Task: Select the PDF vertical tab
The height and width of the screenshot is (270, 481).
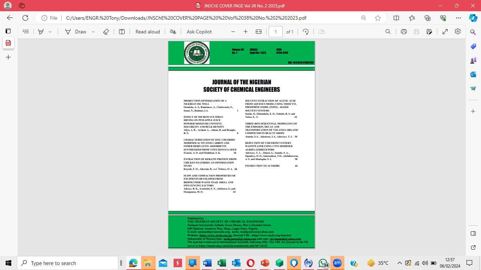Action: (x=8, y=43)
